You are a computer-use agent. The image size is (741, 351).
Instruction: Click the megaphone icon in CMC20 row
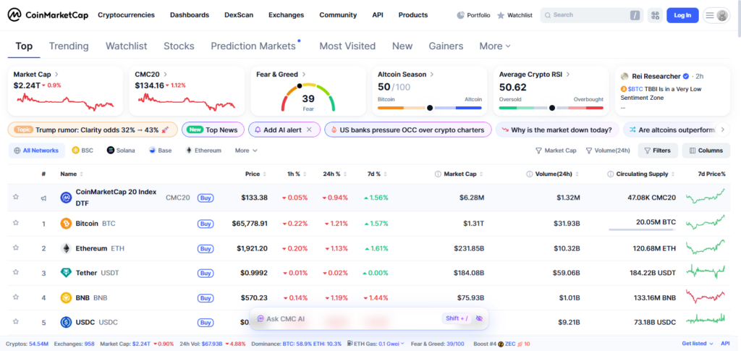(x=43, y=198)
